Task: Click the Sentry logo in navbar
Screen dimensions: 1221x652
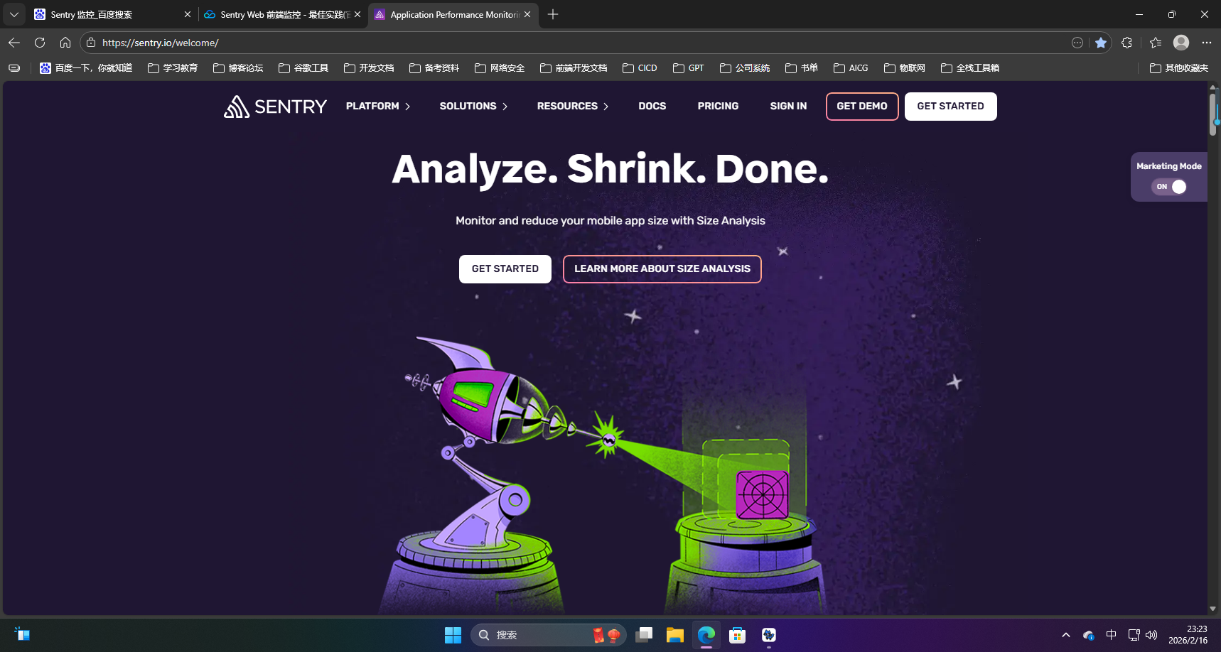Action: coord(275,107)
